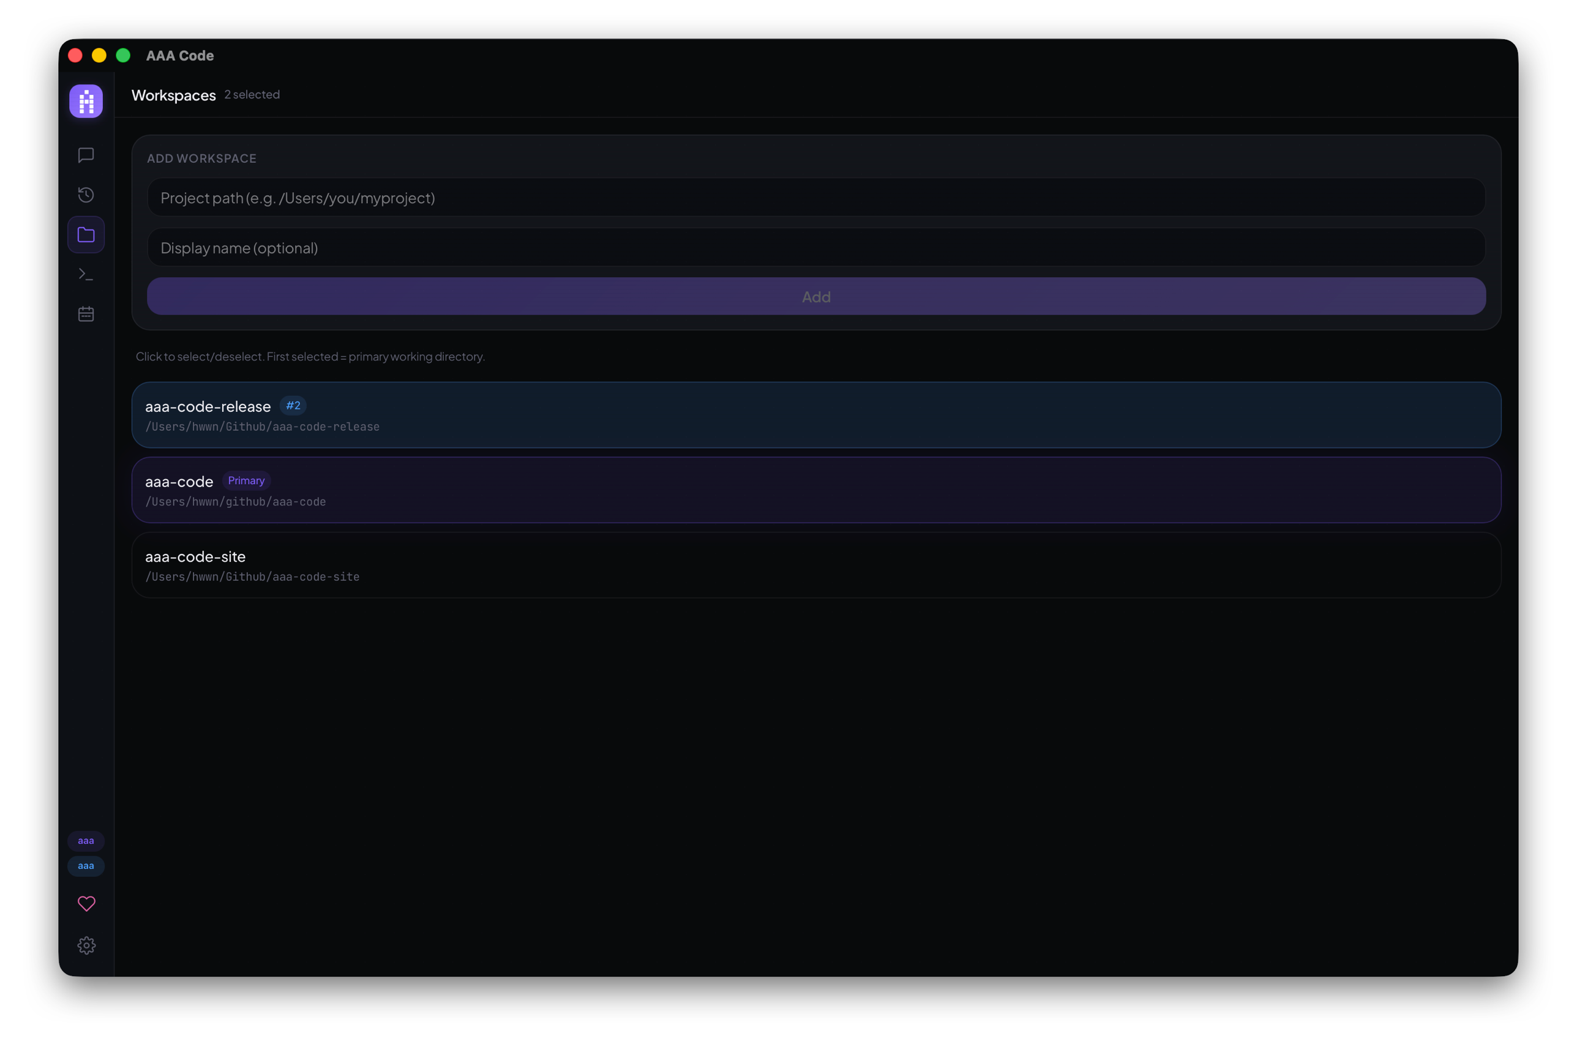This screenshot has width=1577, height=1055.
Task: Click the pink heart icon in sidebar
Action: point(87,904)
